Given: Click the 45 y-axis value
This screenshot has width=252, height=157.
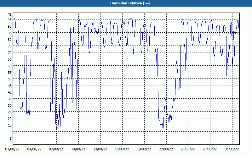Looking at the screenshot, I should (x=10, y=85).
